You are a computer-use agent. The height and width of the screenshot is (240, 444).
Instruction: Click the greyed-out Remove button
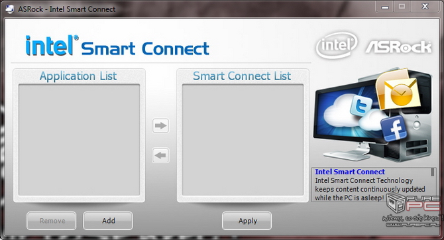(x=52, y=221)
